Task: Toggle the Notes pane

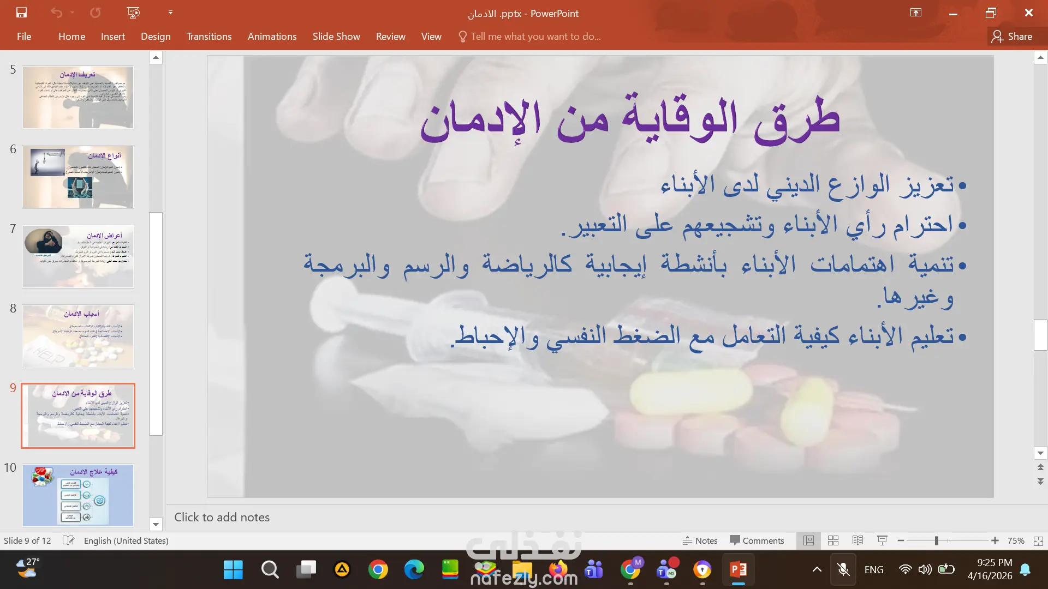Action: [x=700, y=540]
